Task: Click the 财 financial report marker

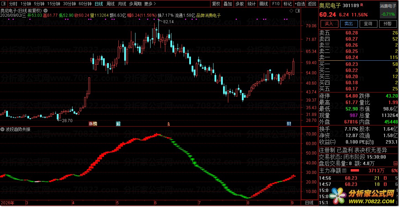Action: click(x=289, y=124)
